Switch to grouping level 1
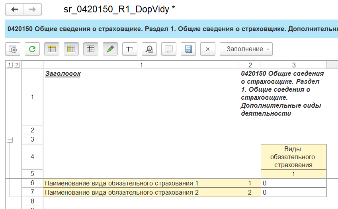The image size is (338, 209). (10, 65)
